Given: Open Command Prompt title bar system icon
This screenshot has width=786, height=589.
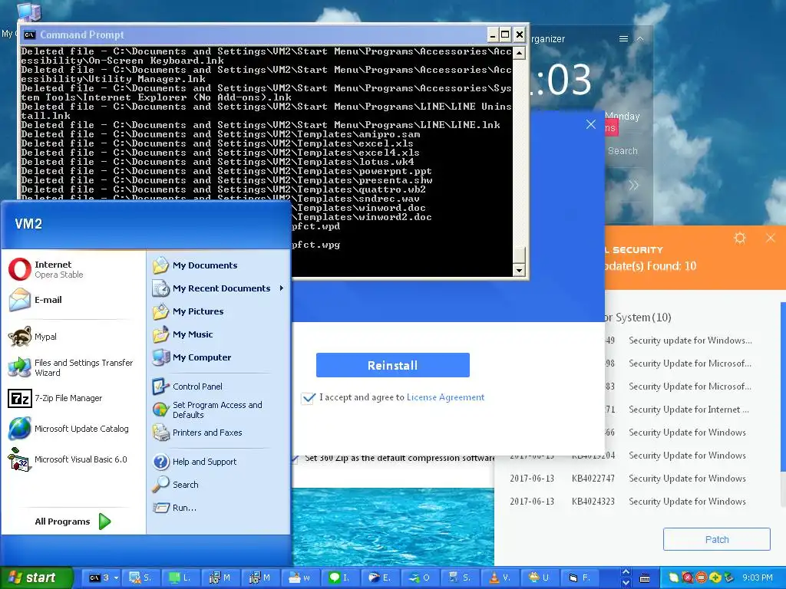Looking at the screenshot, I should click(x=30, y=35).
